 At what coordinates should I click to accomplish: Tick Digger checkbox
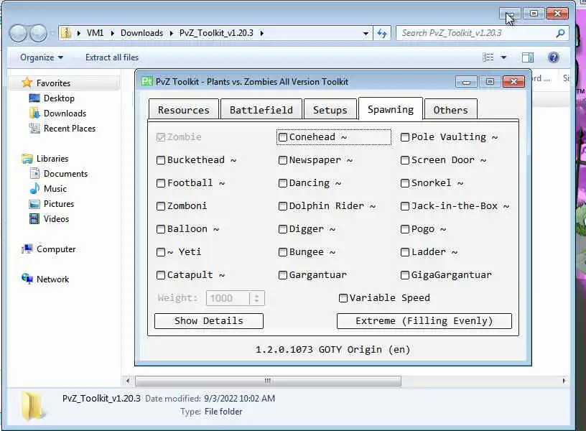[x=283, y=229]
